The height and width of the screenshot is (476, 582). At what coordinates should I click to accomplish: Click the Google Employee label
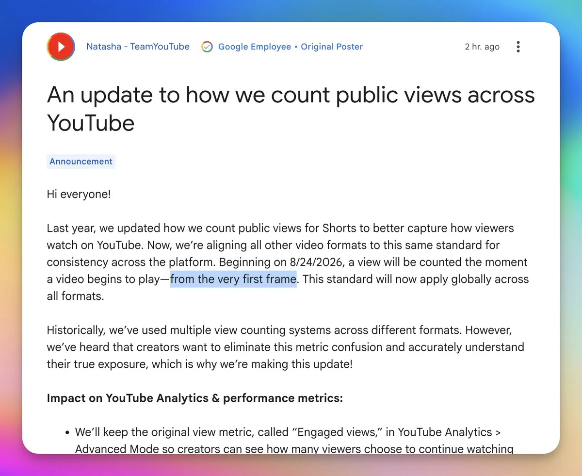click(255, 47)
